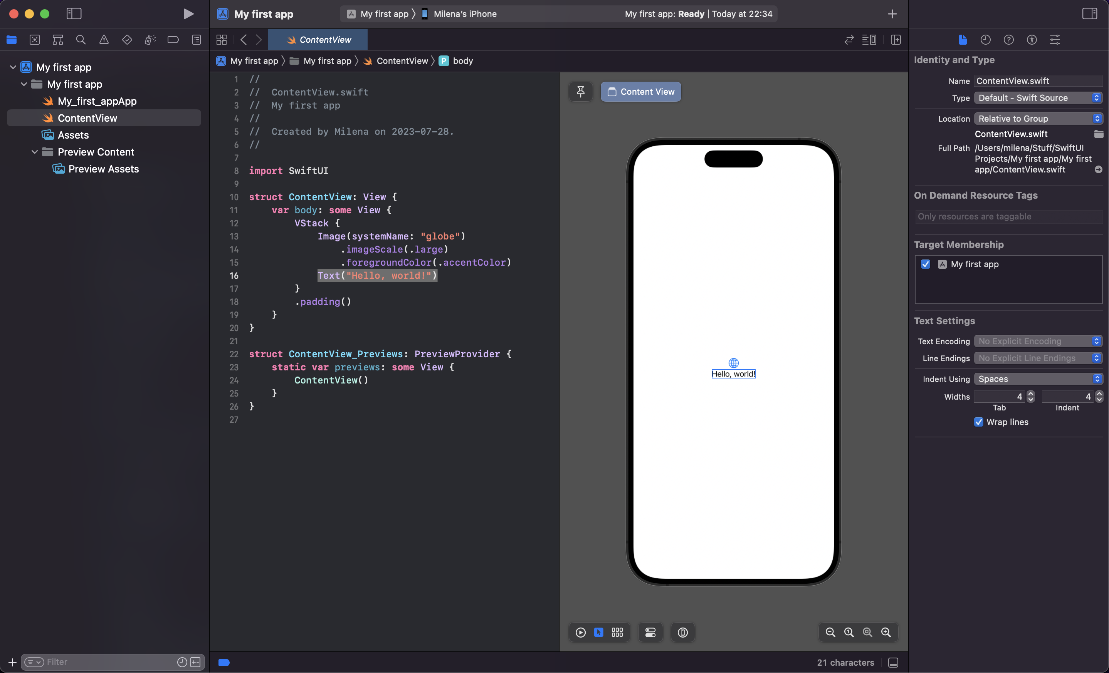Open the Debug navigator icon

click(x=150, y=40)
